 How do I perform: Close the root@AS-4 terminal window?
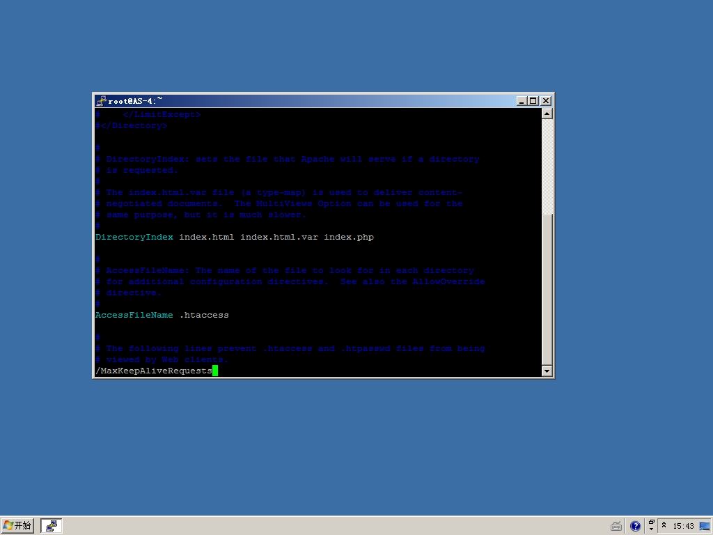point(546,101)
